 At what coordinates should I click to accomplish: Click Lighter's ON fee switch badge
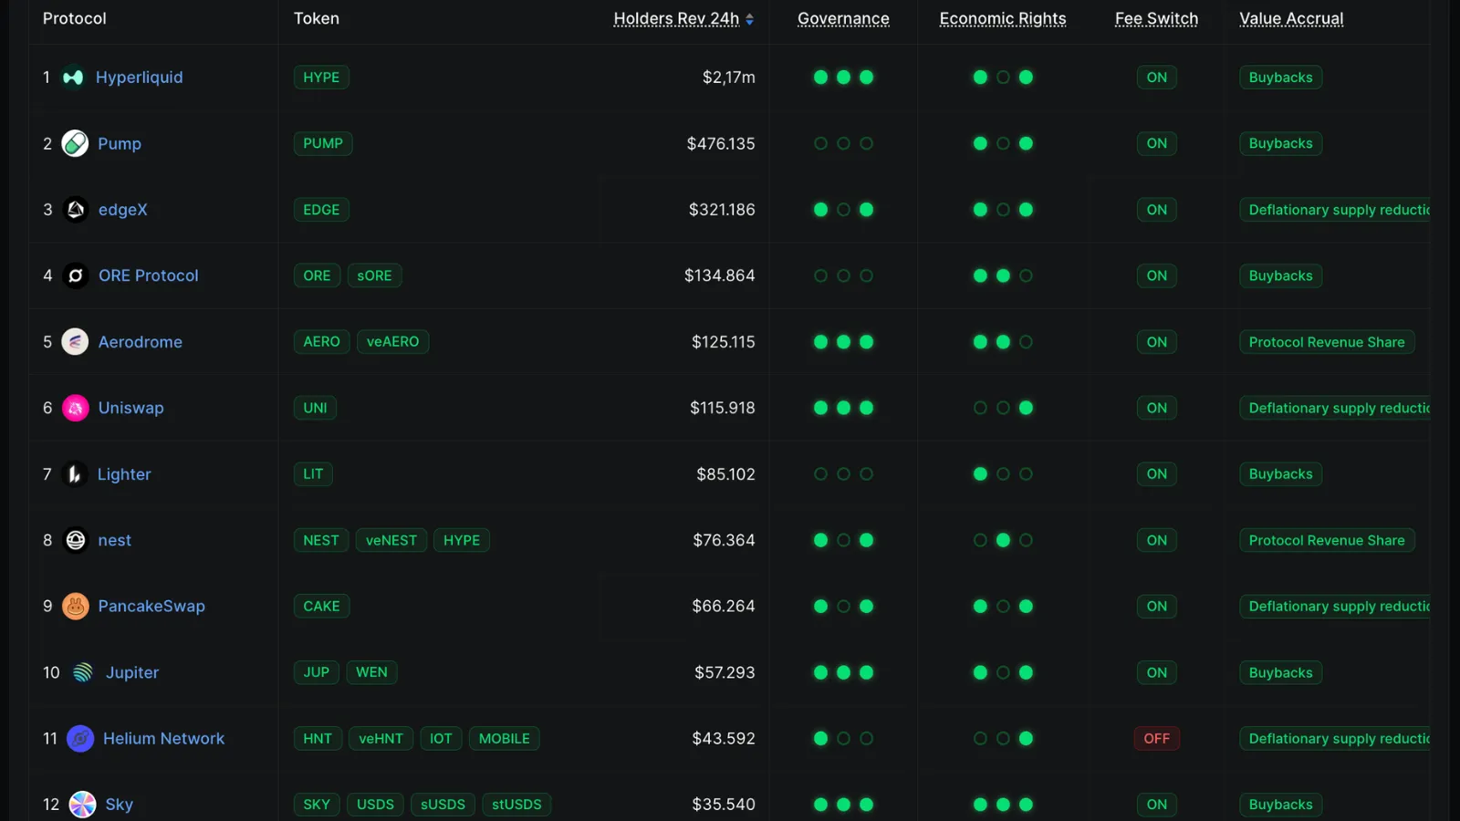point(1157,474)
